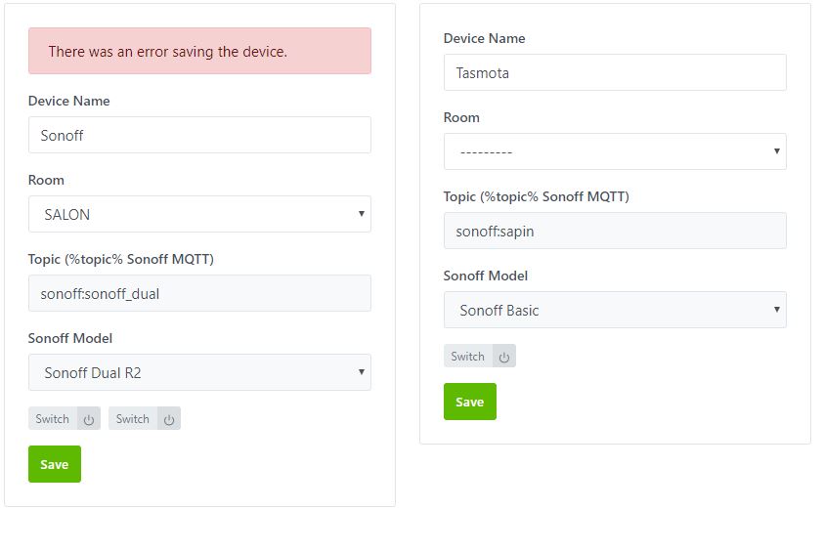Screen dimensions: 823x552
Task: Edit Device Name field containing Sonoff
Action: coord(199,136)
